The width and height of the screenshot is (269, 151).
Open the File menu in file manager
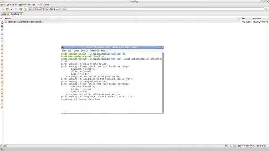tap(3, 5)
